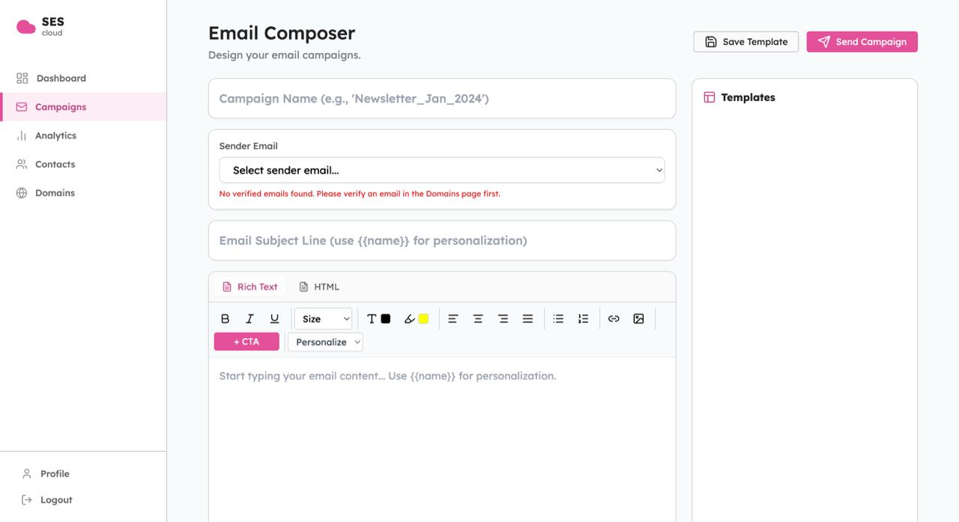Switch to the HTML editing tab
The image size is (959, 522).
(318, 286)
